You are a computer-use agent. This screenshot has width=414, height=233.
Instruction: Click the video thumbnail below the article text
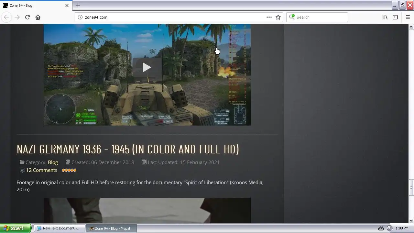point(147,210)
